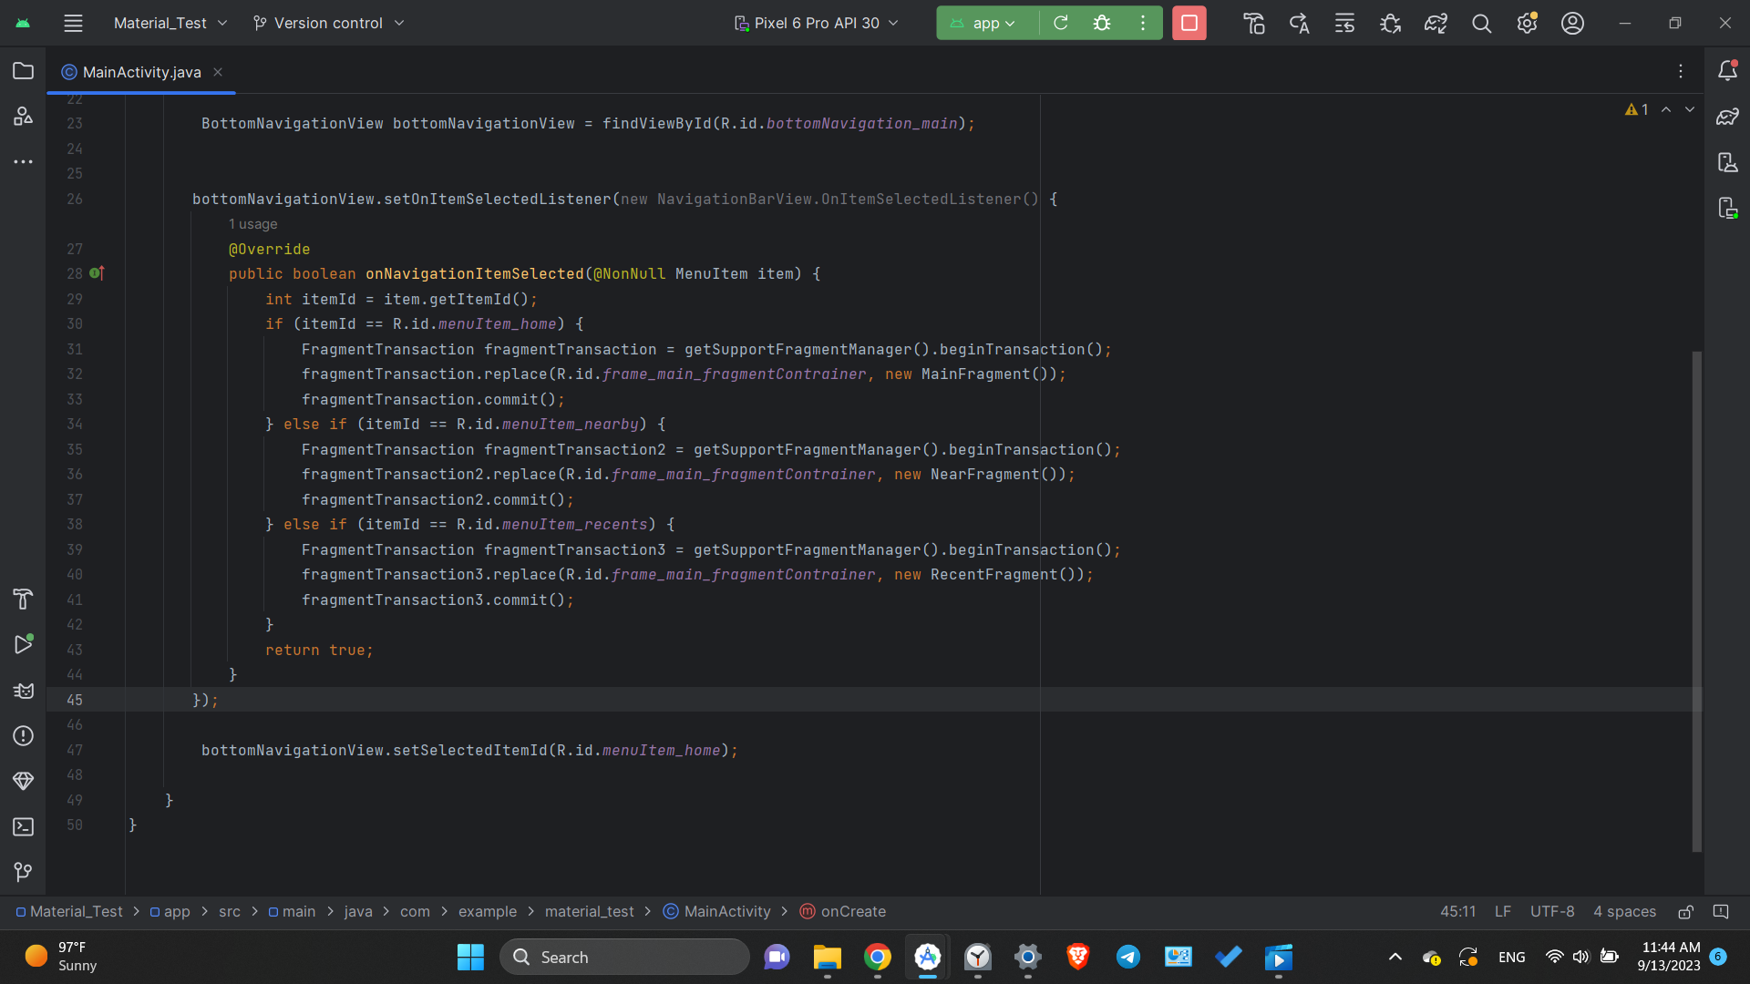Open File Explorer from the taskbar
Screen dimensions: 1750x984
(827, 957)
